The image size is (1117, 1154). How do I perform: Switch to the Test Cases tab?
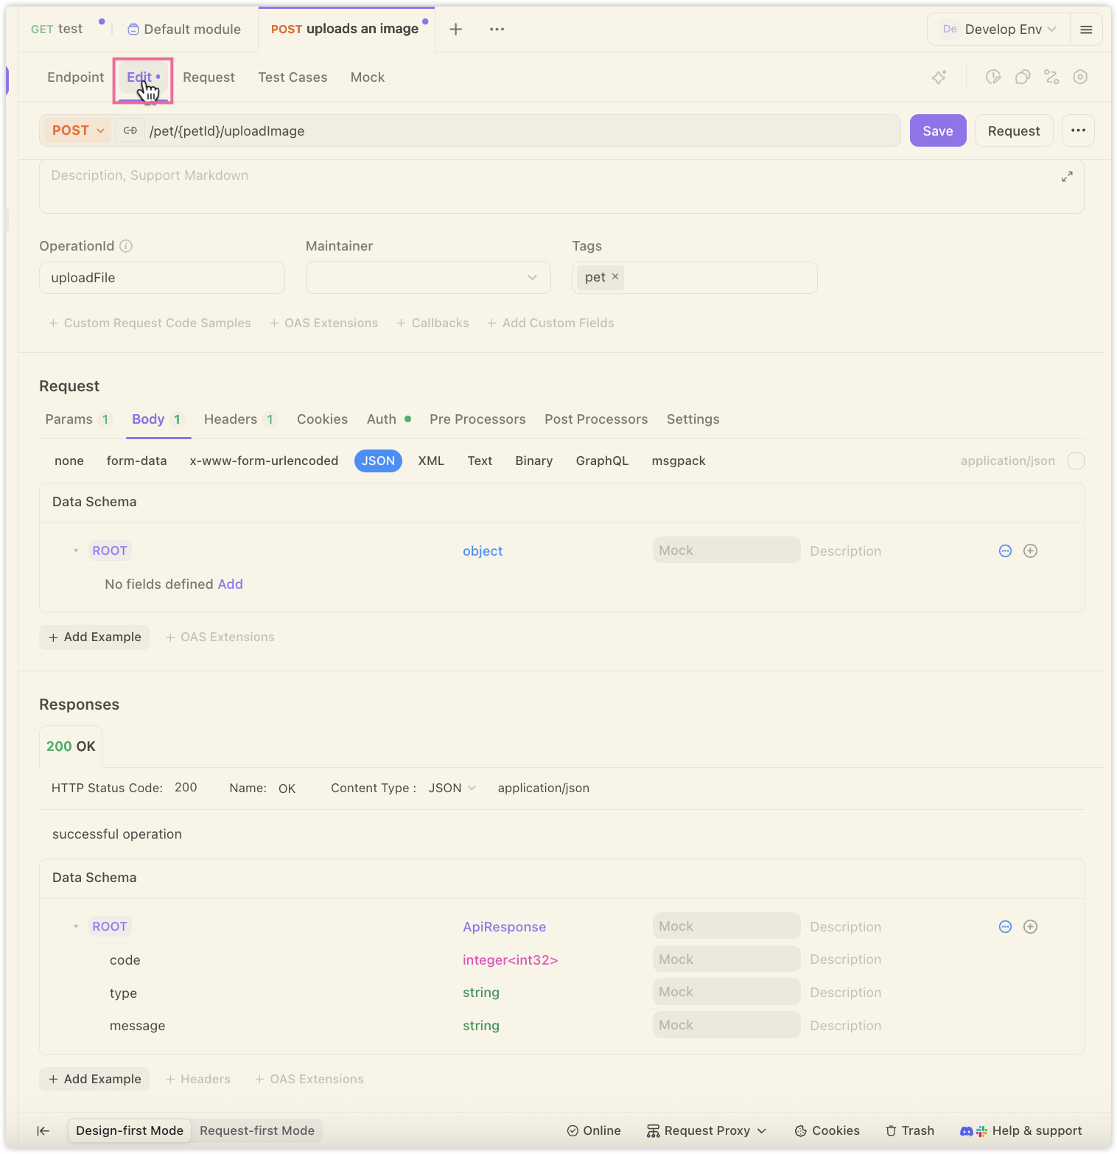click(293, 77)
